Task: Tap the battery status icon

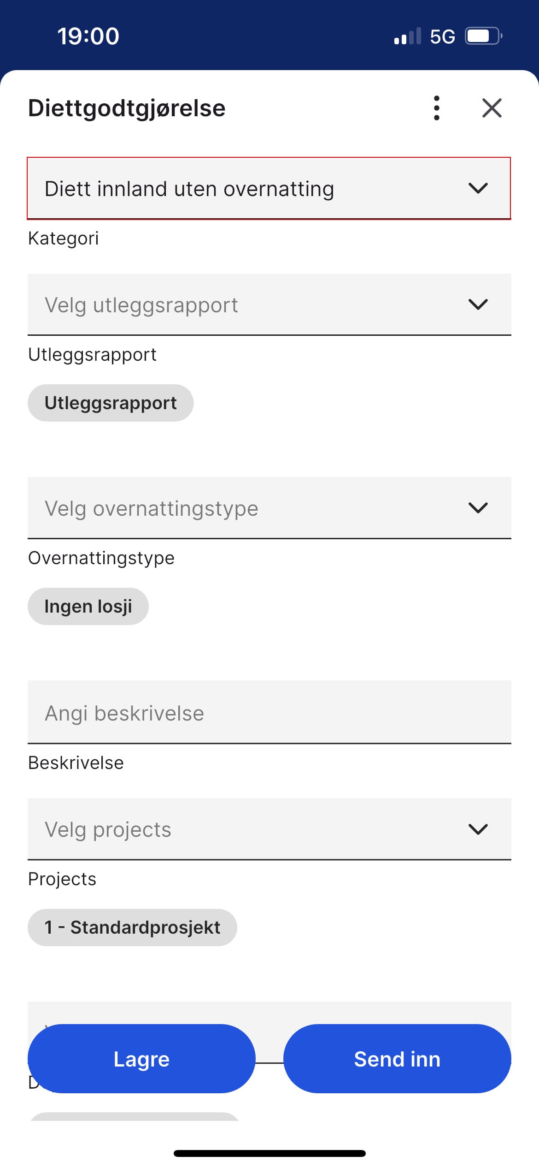Action: pyautogui.click(x=483, y=36)
